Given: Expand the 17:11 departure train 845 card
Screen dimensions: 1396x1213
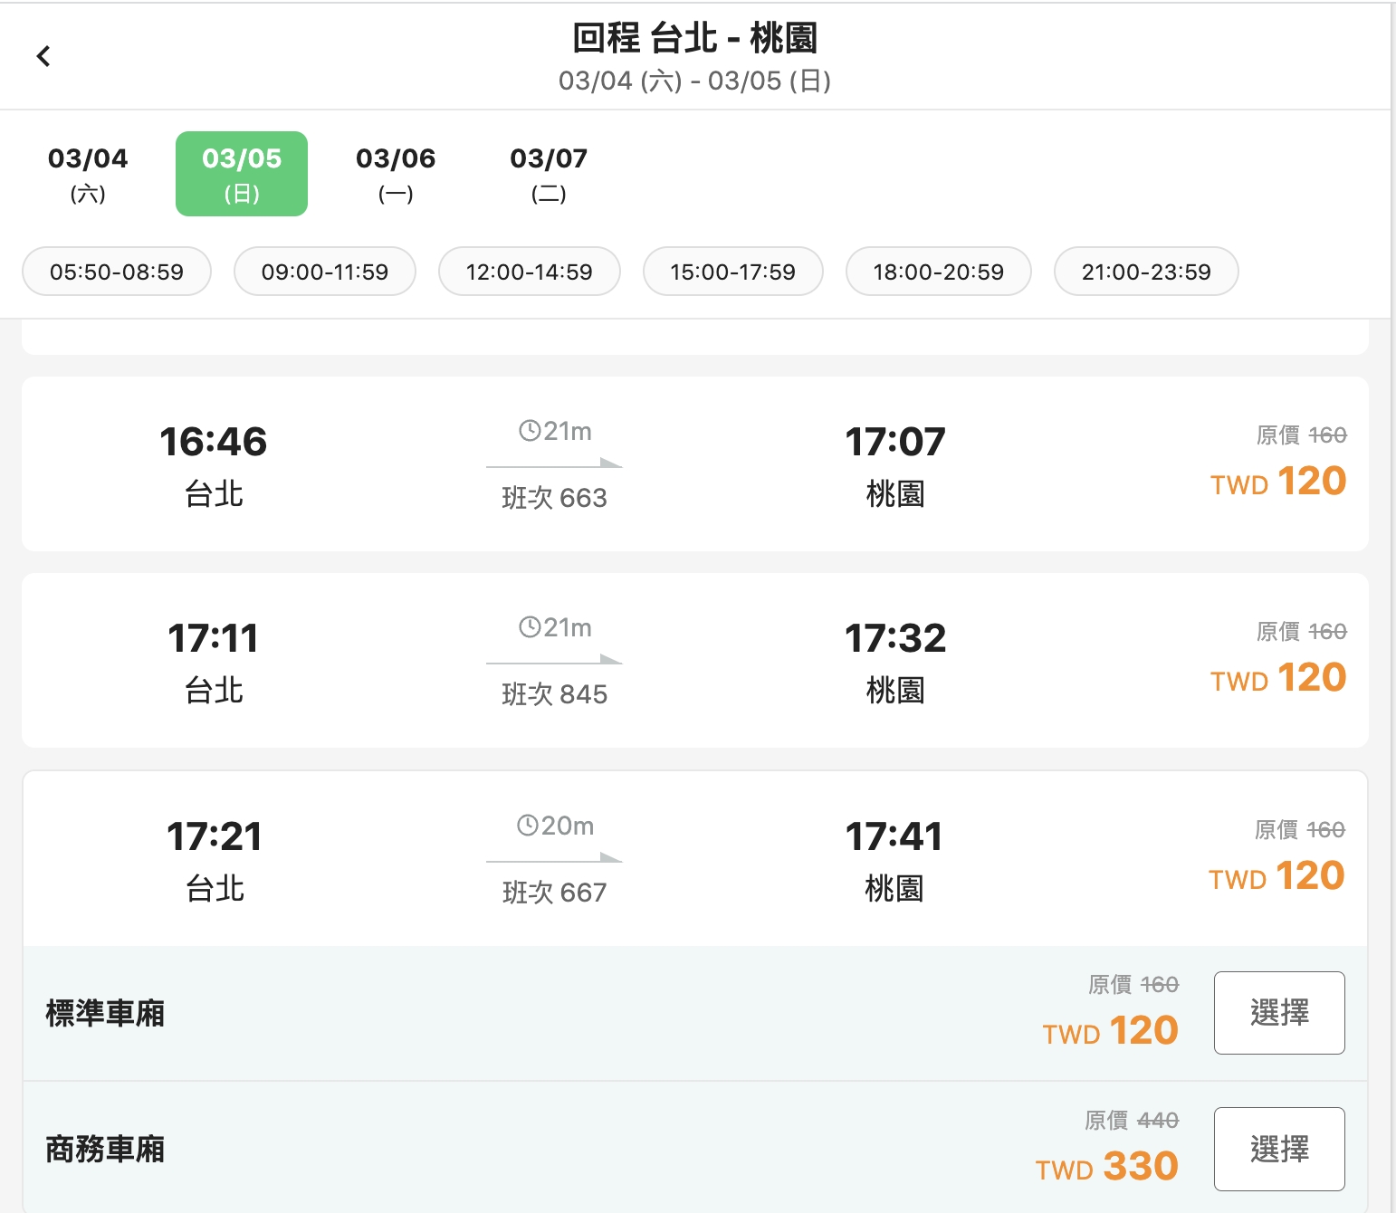Looking at the screenshot, I should tap(695, 661).
